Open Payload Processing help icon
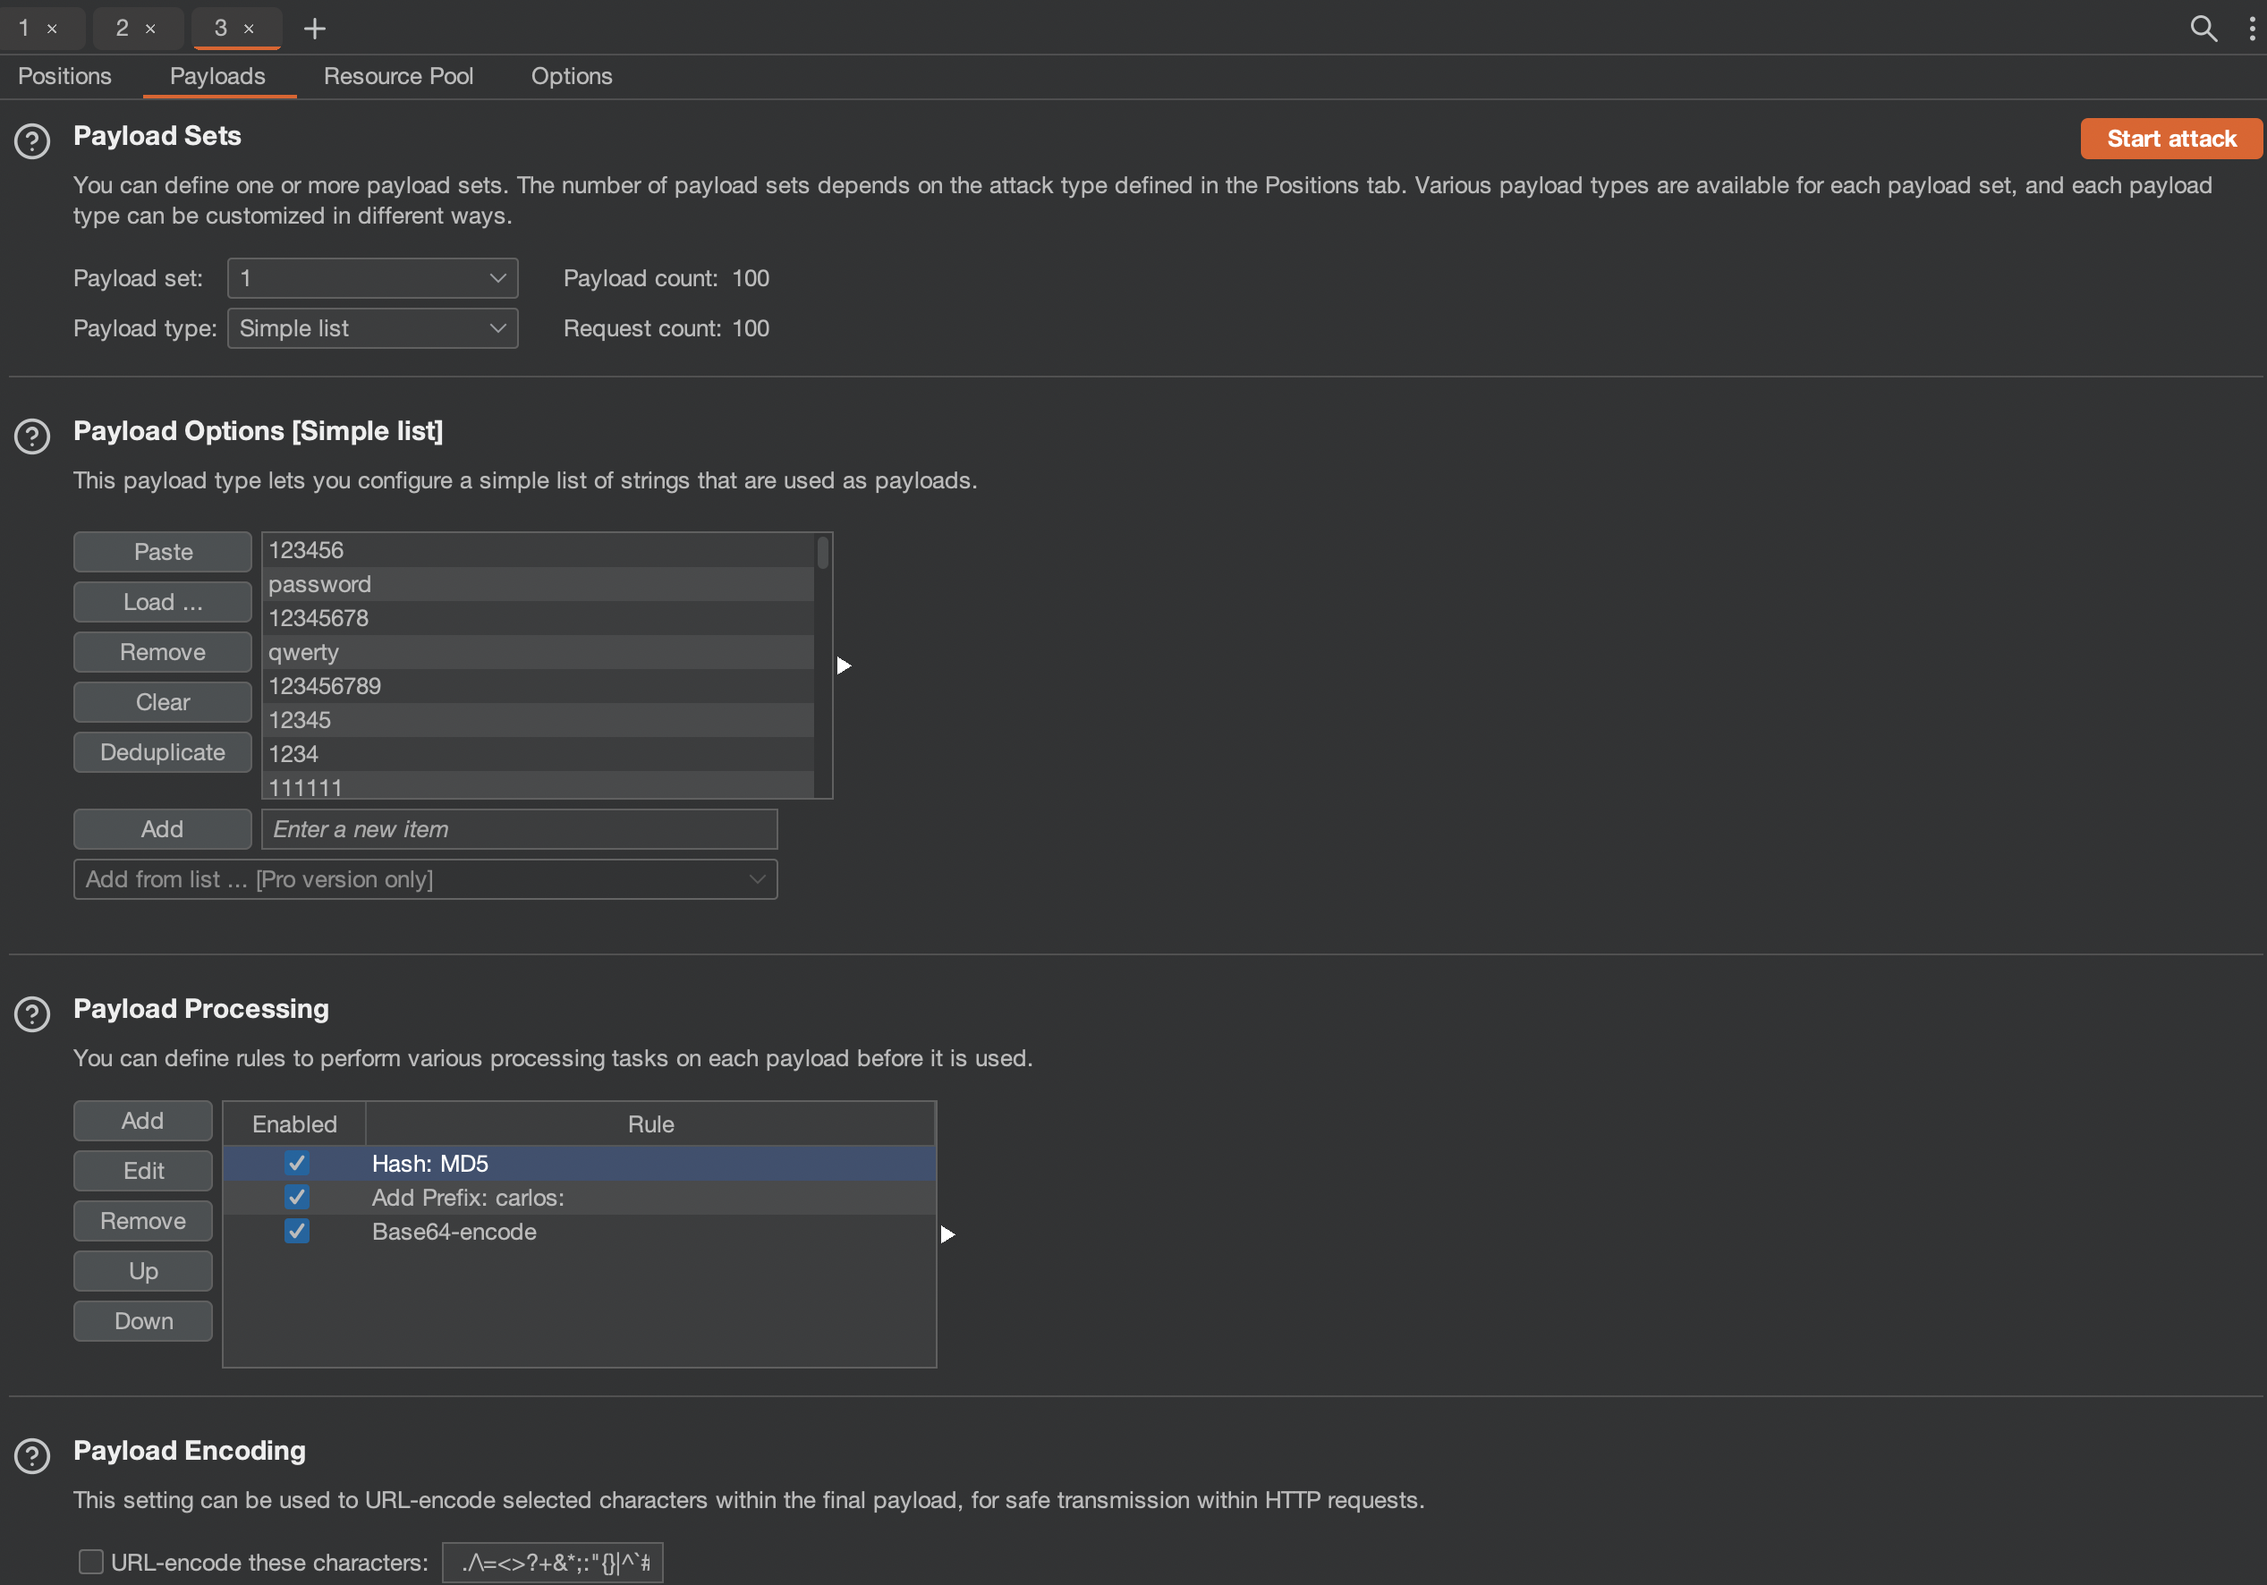Screen dimensions: 2267x1585 click(32, 1013)
